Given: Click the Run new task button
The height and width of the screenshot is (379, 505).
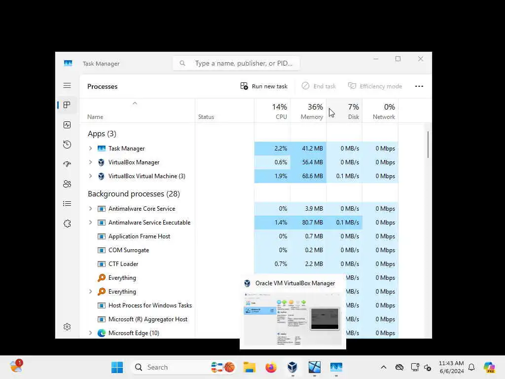Looking at the screenshot, I should pos(264,86).
